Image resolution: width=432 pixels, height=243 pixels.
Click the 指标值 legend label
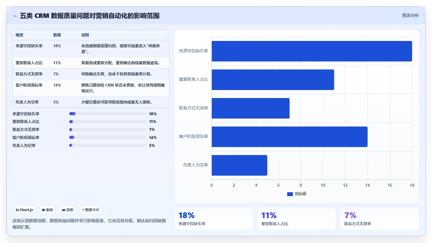point(301,194)
